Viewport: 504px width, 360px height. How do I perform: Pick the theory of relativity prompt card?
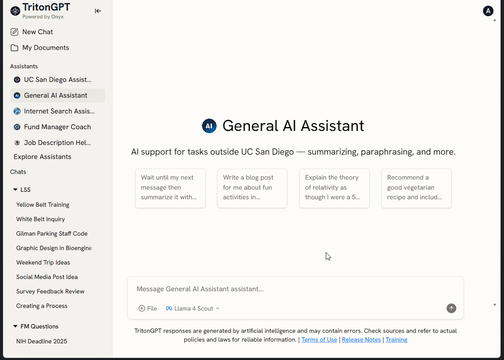click(x=334, y=187)
